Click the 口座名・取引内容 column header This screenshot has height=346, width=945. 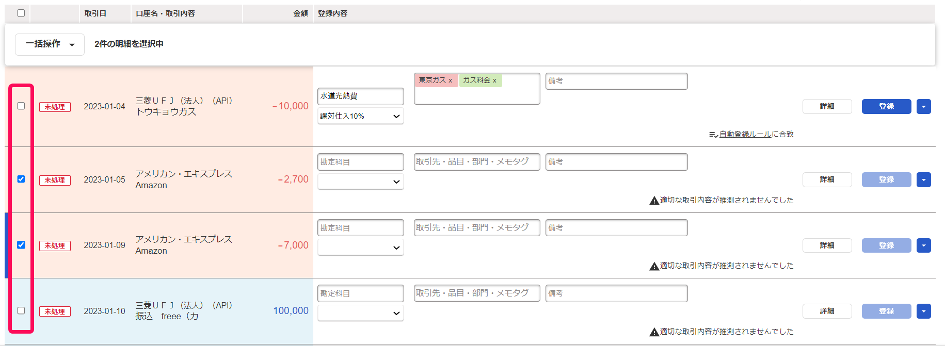[165, 13]
